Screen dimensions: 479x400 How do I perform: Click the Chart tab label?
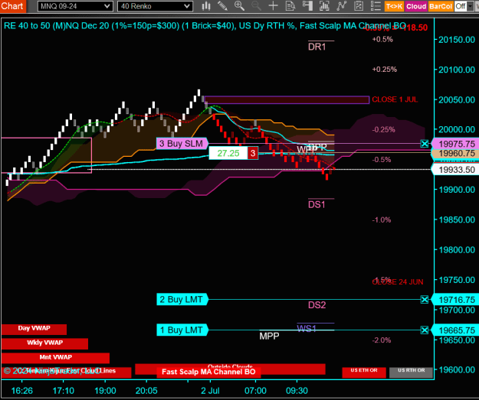(12, 6)
